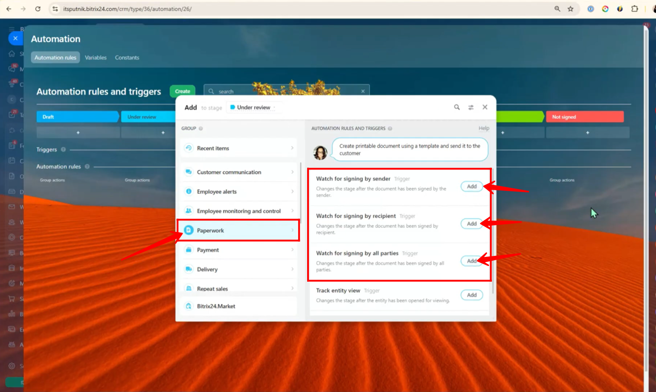656x392 pixels.
Task: Click the Triggers help question icon
Action: (x=63, y=149)
